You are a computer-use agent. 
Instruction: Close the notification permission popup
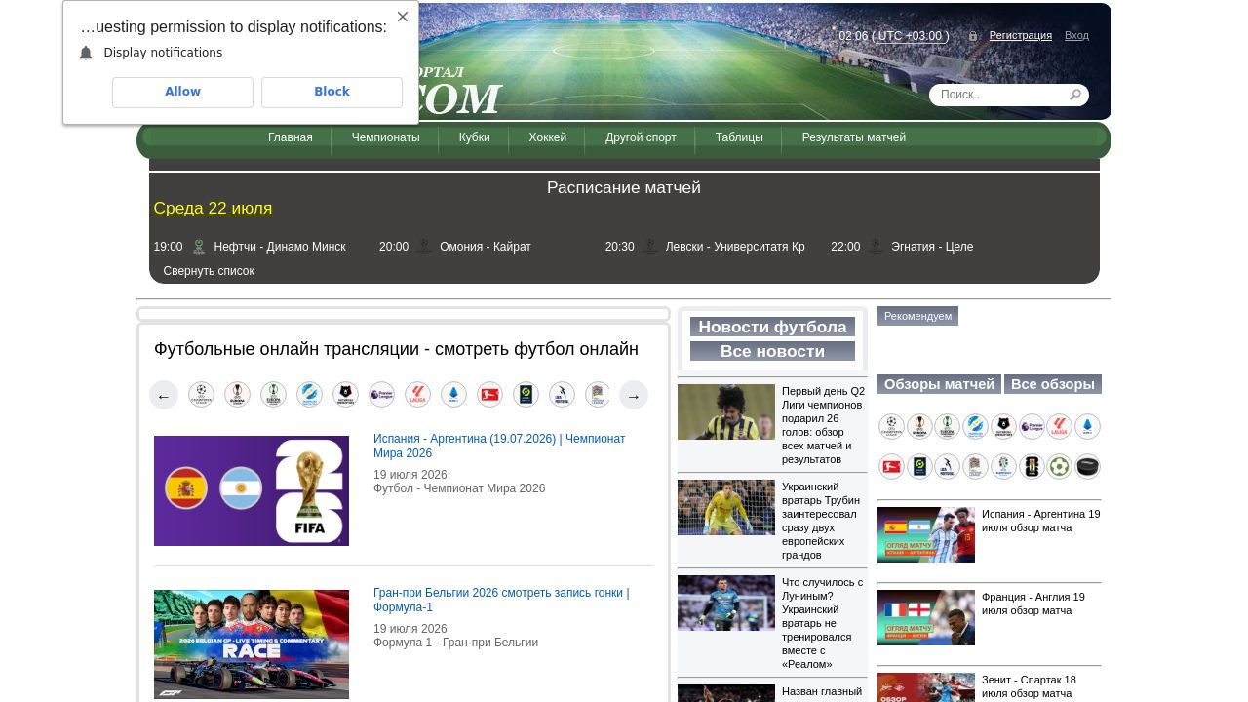(x=403, y=17)
